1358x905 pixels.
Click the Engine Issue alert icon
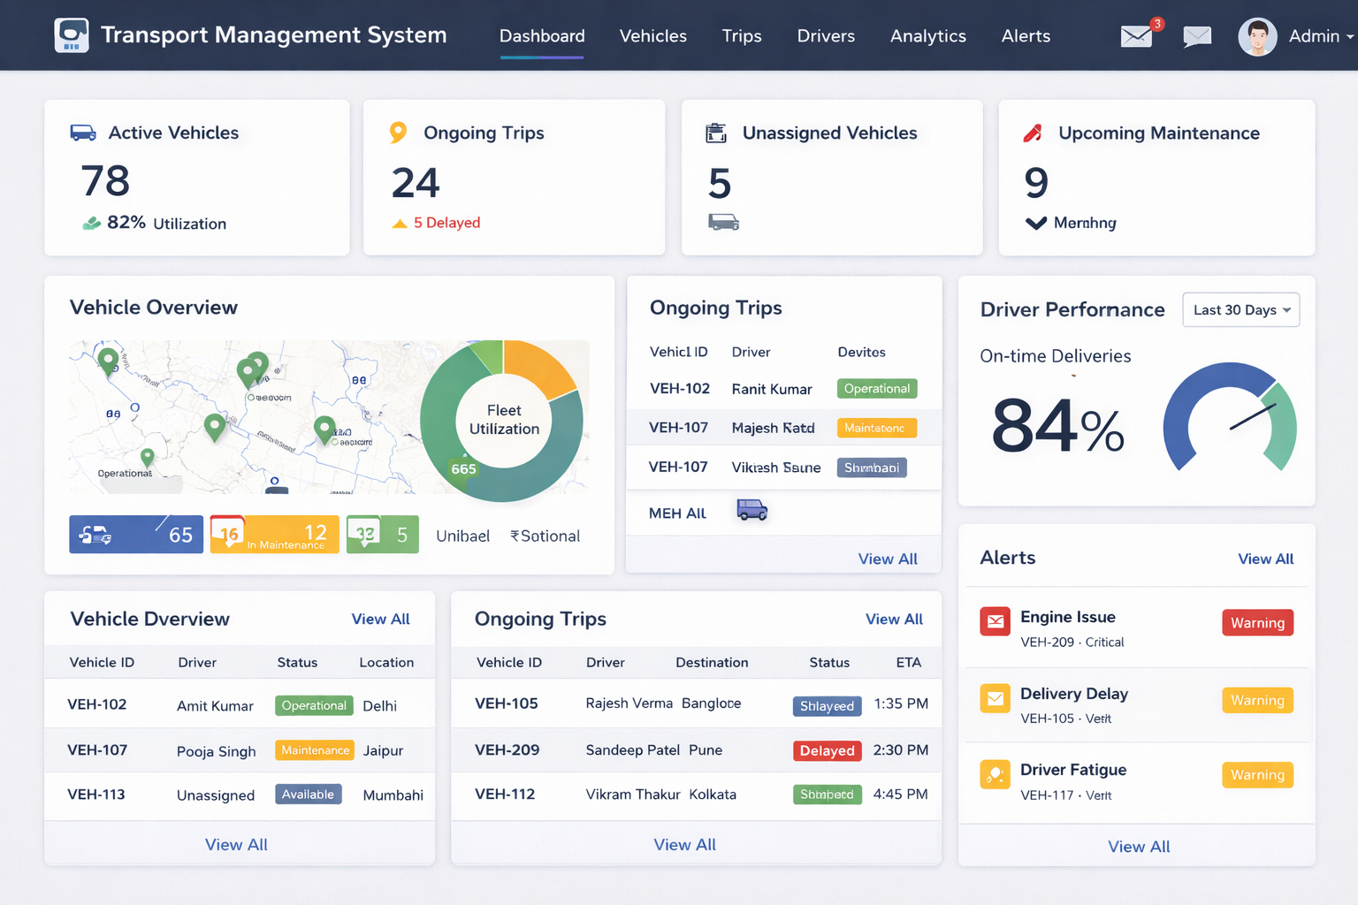pos(995,621)
